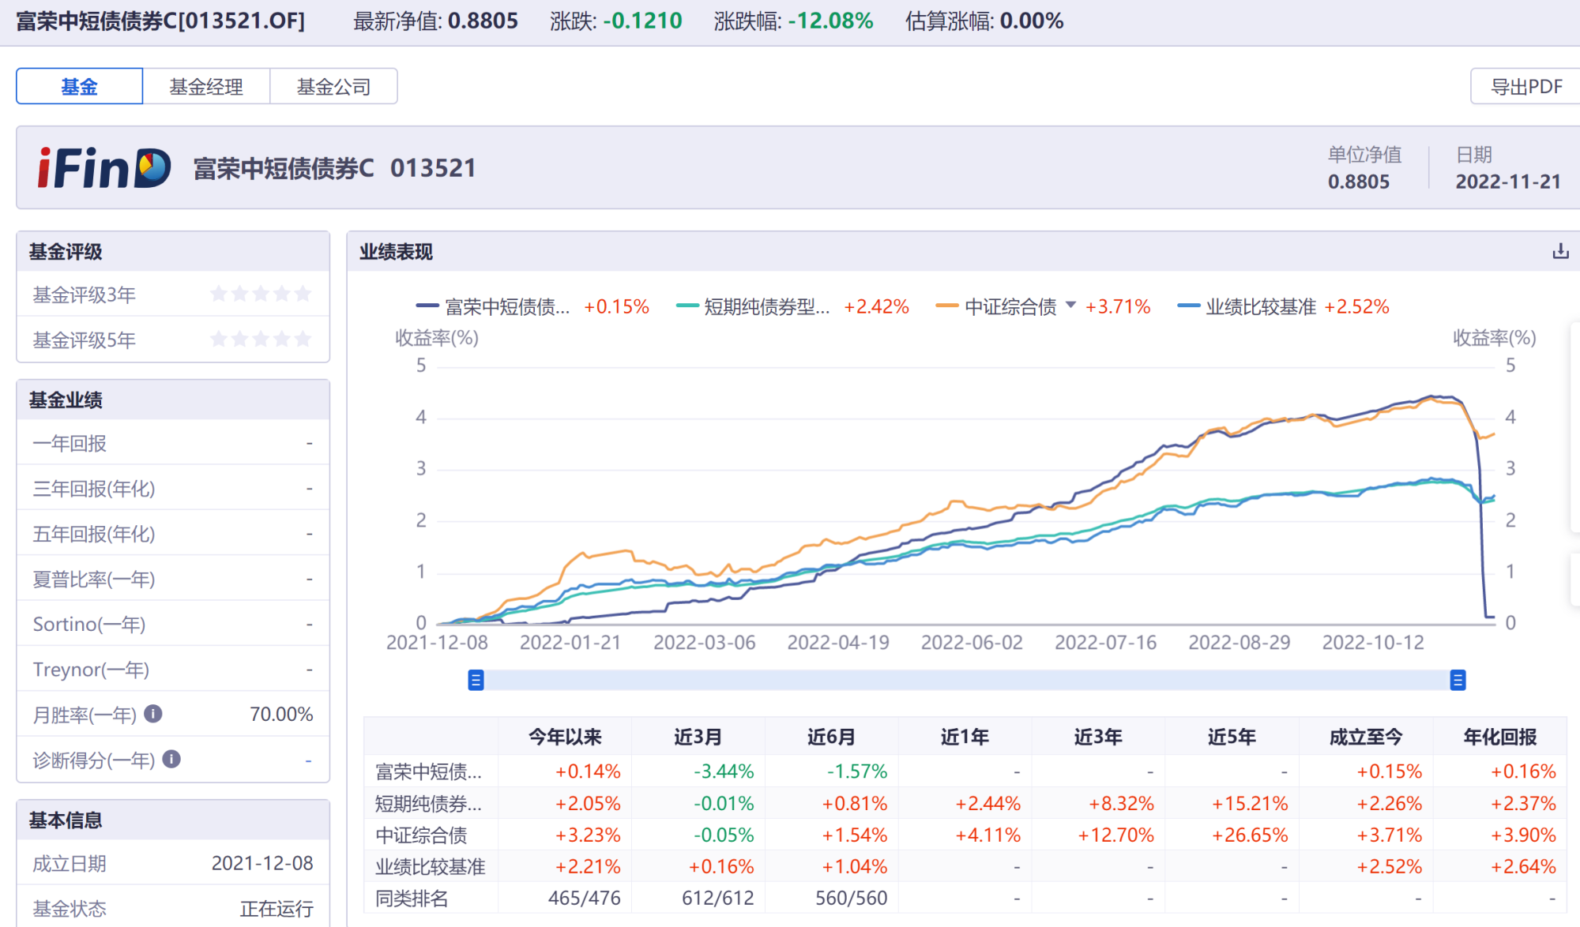The width and height of the screenshot is (1580, 927).
Task: Select the 基金 tab
Action: pos(79,87)
